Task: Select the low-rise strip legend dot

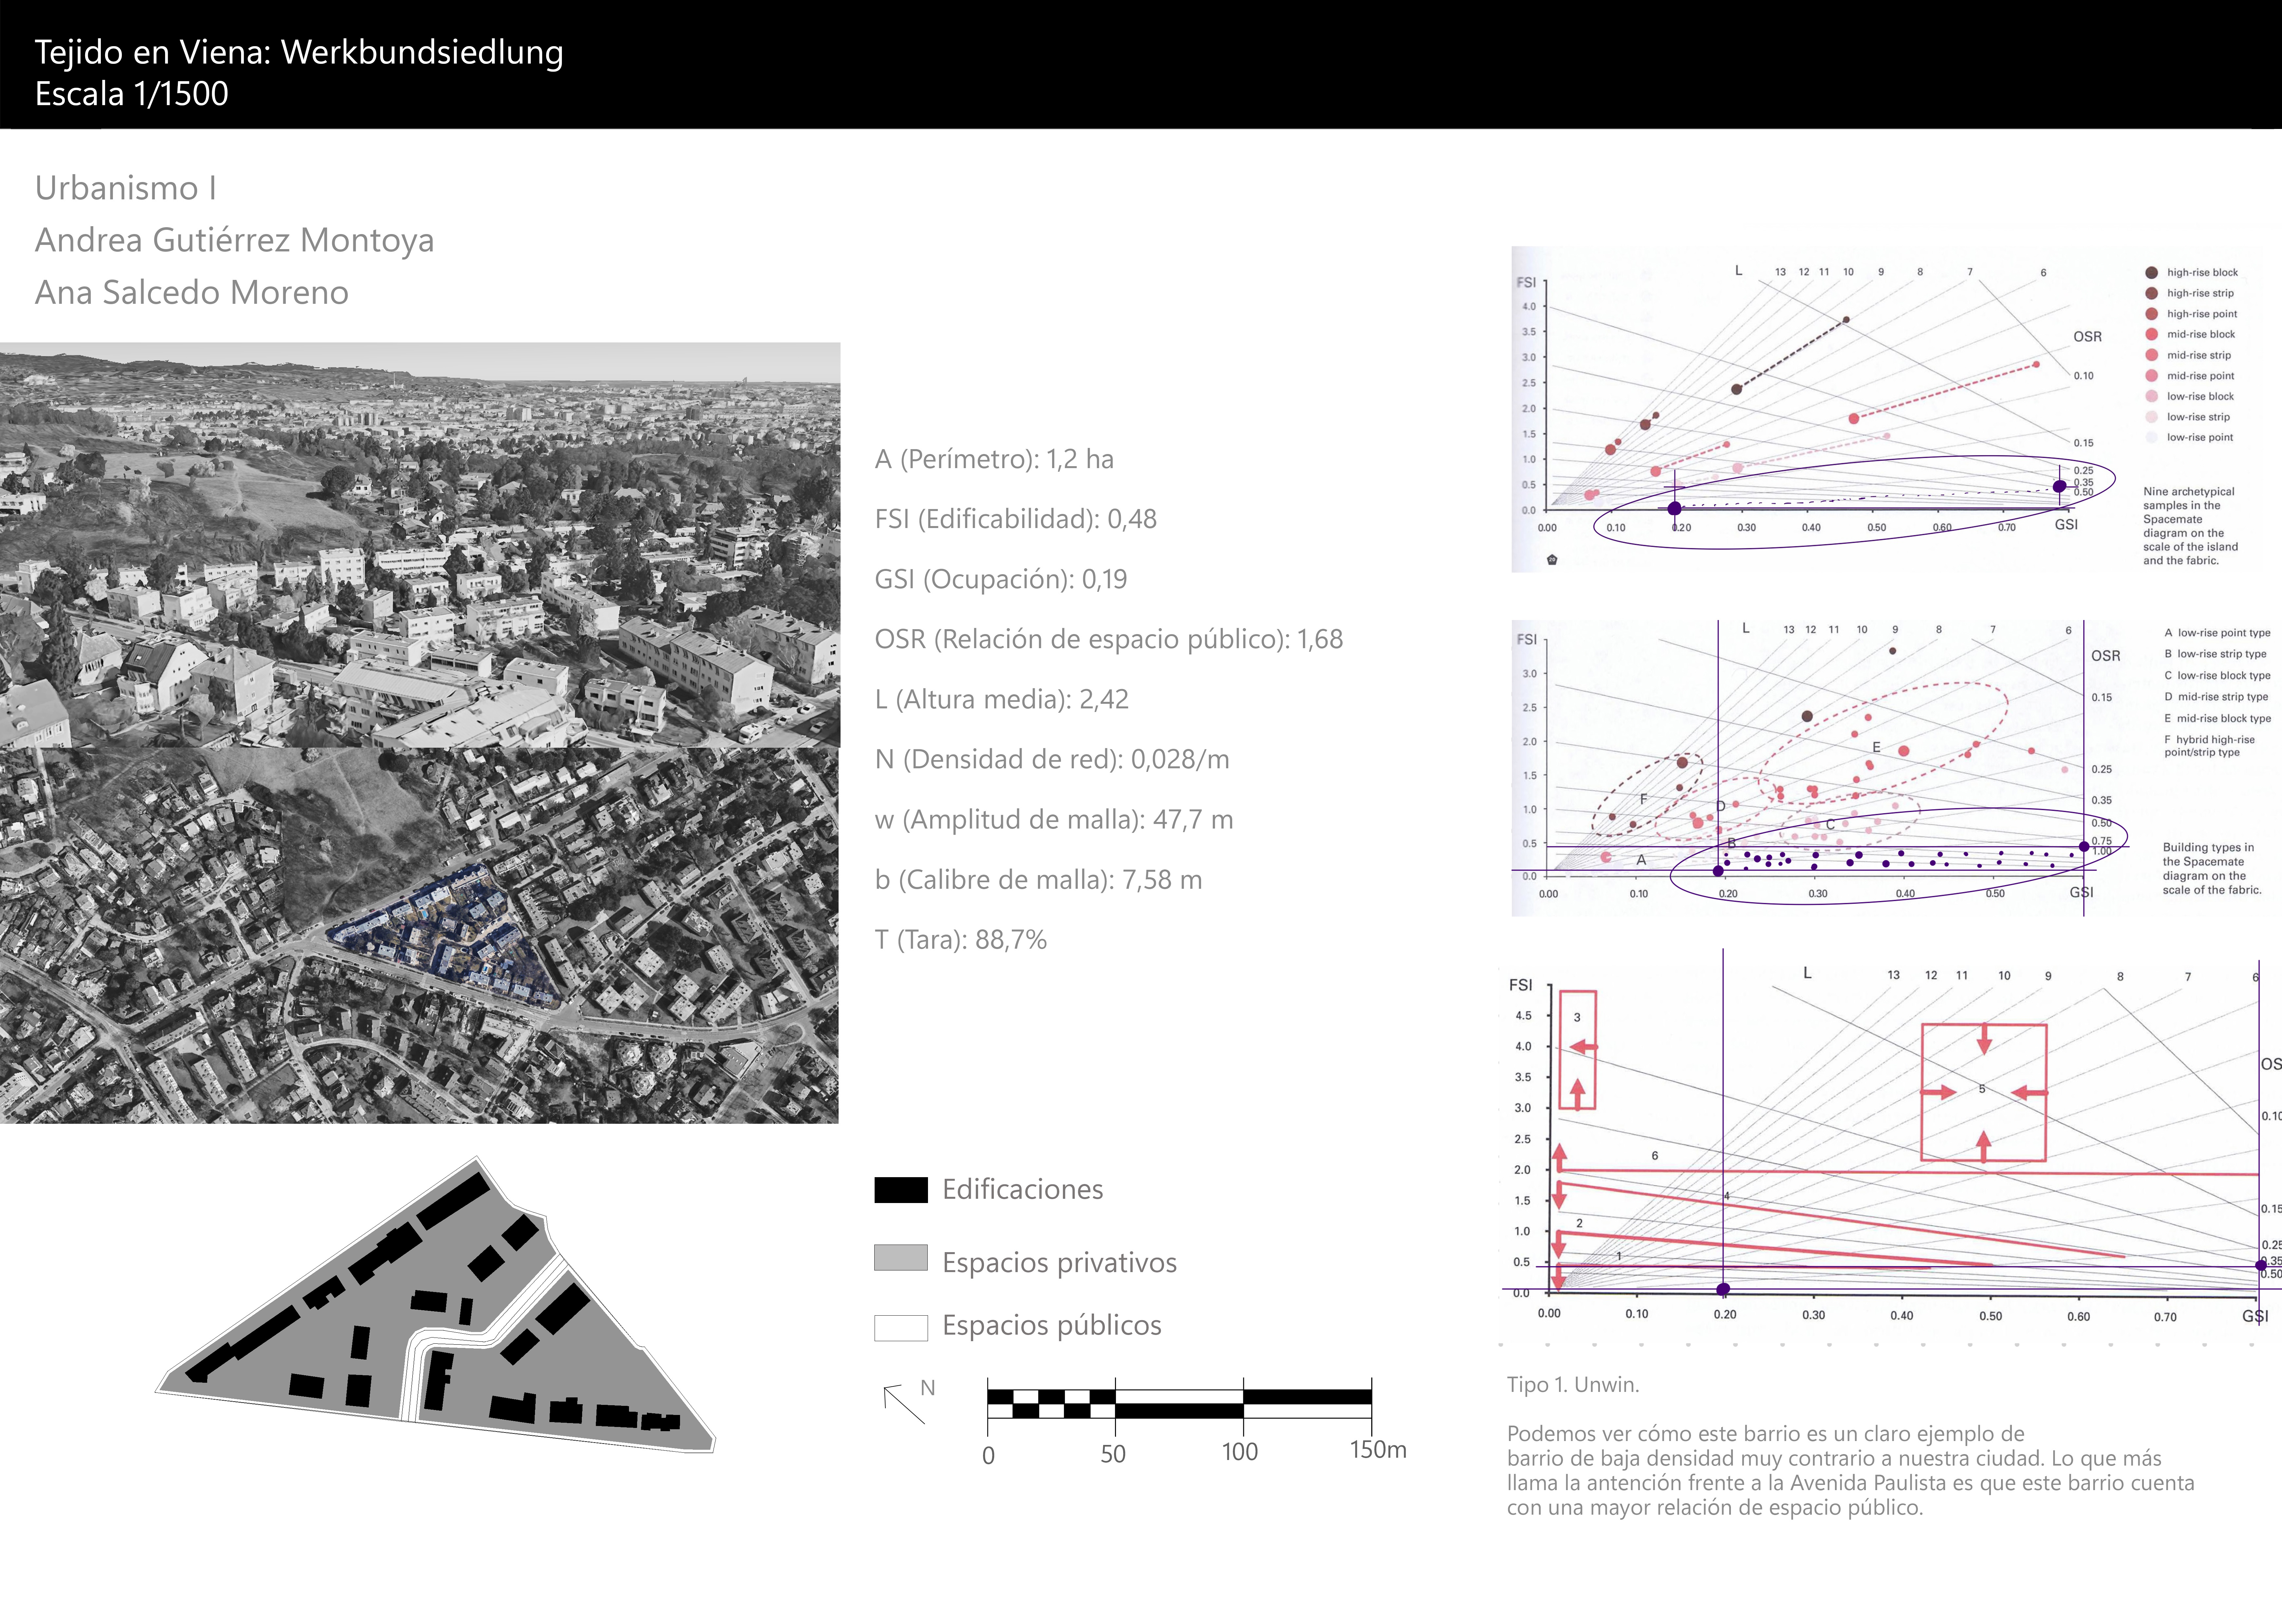Action: (2151, 417)
